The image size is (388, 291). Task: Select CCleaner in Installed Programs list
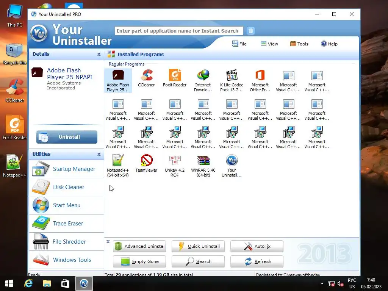coord(146,78)
